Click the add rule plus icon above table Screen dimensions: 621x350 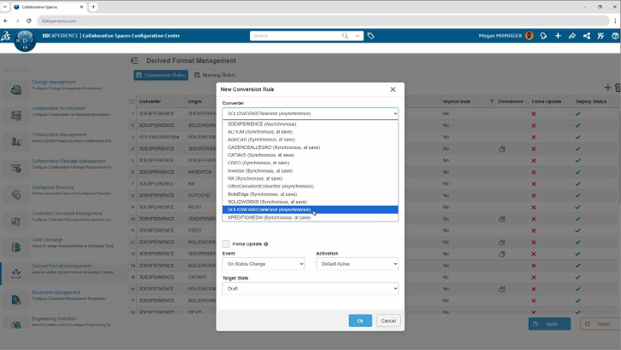tap(607, 88)
